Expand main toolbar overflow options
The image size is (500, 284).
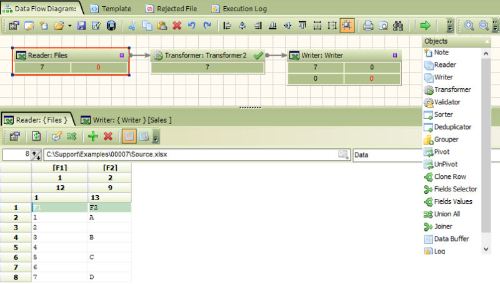pos(450,26)
